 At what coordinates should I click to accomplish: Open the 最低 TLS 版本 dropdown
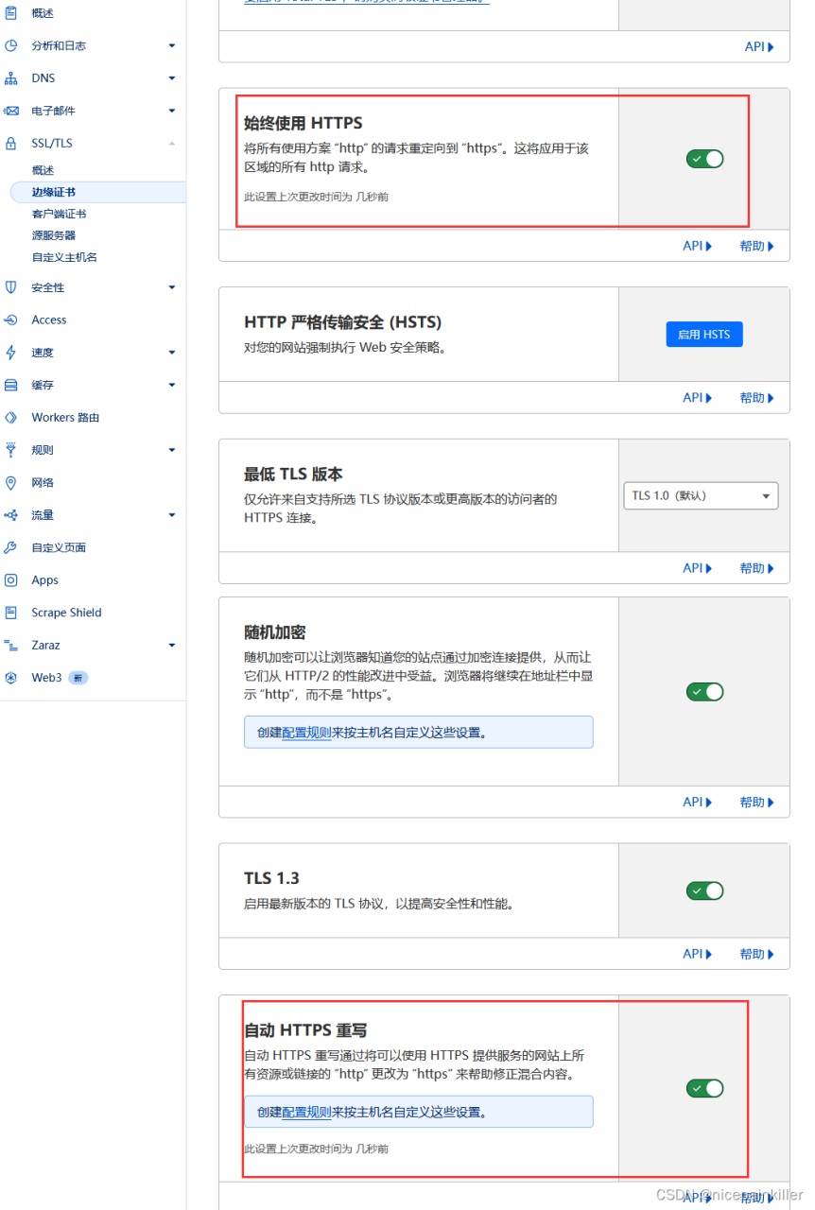pos(700,495)
